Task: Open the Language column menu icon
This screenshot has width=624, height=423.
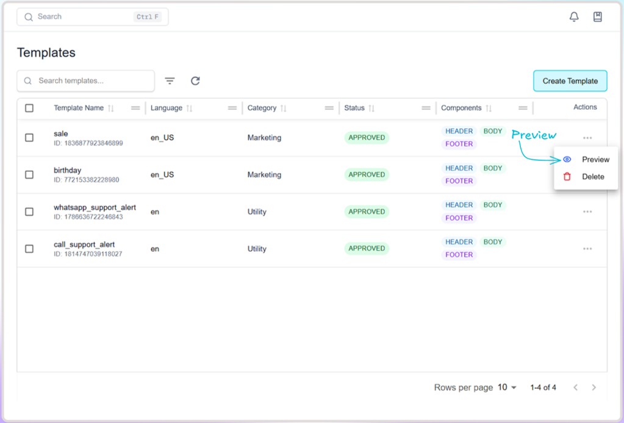Action: 232,108
